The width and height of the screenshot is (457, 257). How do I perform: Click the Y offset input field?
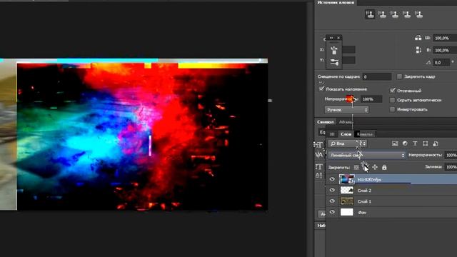348,60
